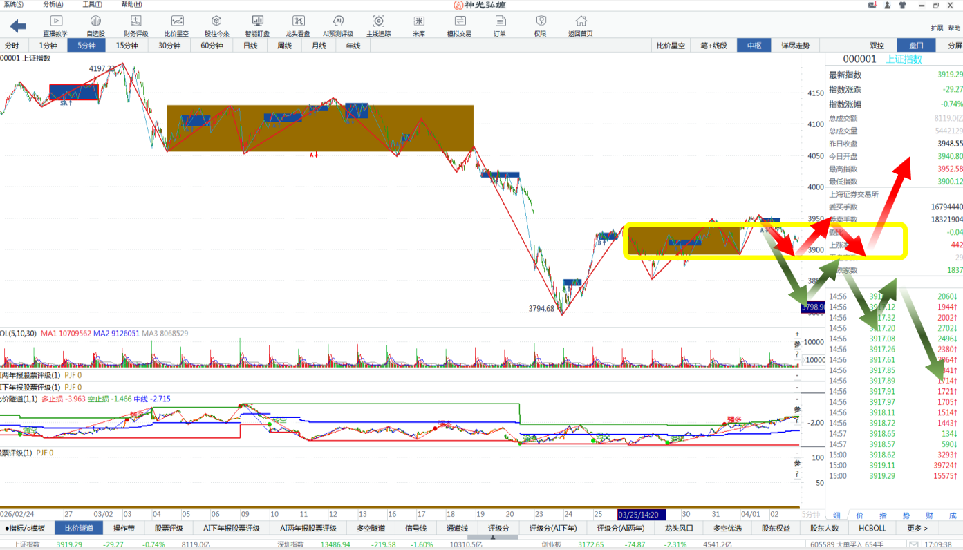This screenshot has width=963, height=550.
Task: Open 财务评级 financial rating tool
Action: [136, 26]
